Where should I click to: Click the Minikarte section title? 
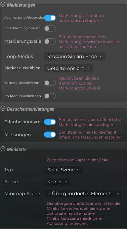[x=17, y=149]
